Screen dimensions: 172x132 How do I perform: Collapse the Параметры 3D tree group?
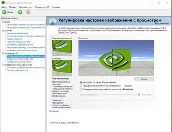(3, 53)
